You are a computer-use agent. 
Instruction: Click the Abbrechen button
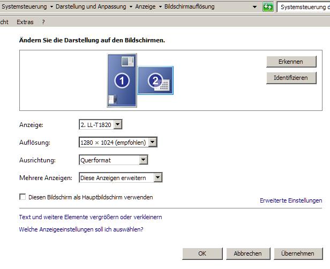point(248,253)
